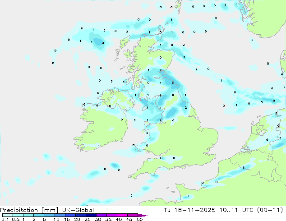Select the "50" legend scale label
Screen dimensions: 286x221
139,219
